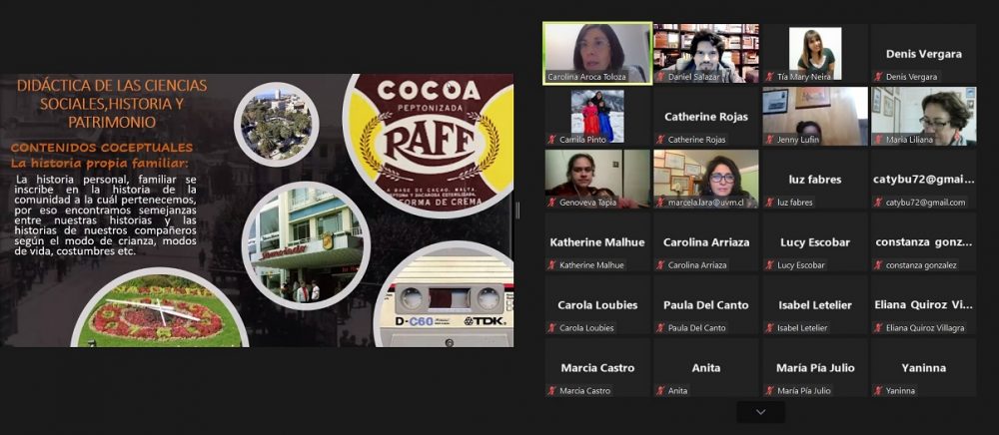Click Carola Loubies's muted microphone icon
The width and height of the screenshot is (999, 435).
(x=551, y=328)
